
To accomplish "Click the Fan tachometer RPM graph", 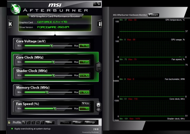I will (x=152, y=89).
